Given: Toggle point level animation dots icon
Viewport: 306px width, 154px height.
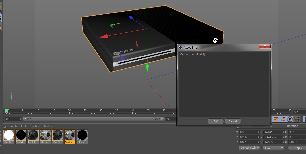Looking at the screenshot, I should [297, 119].
